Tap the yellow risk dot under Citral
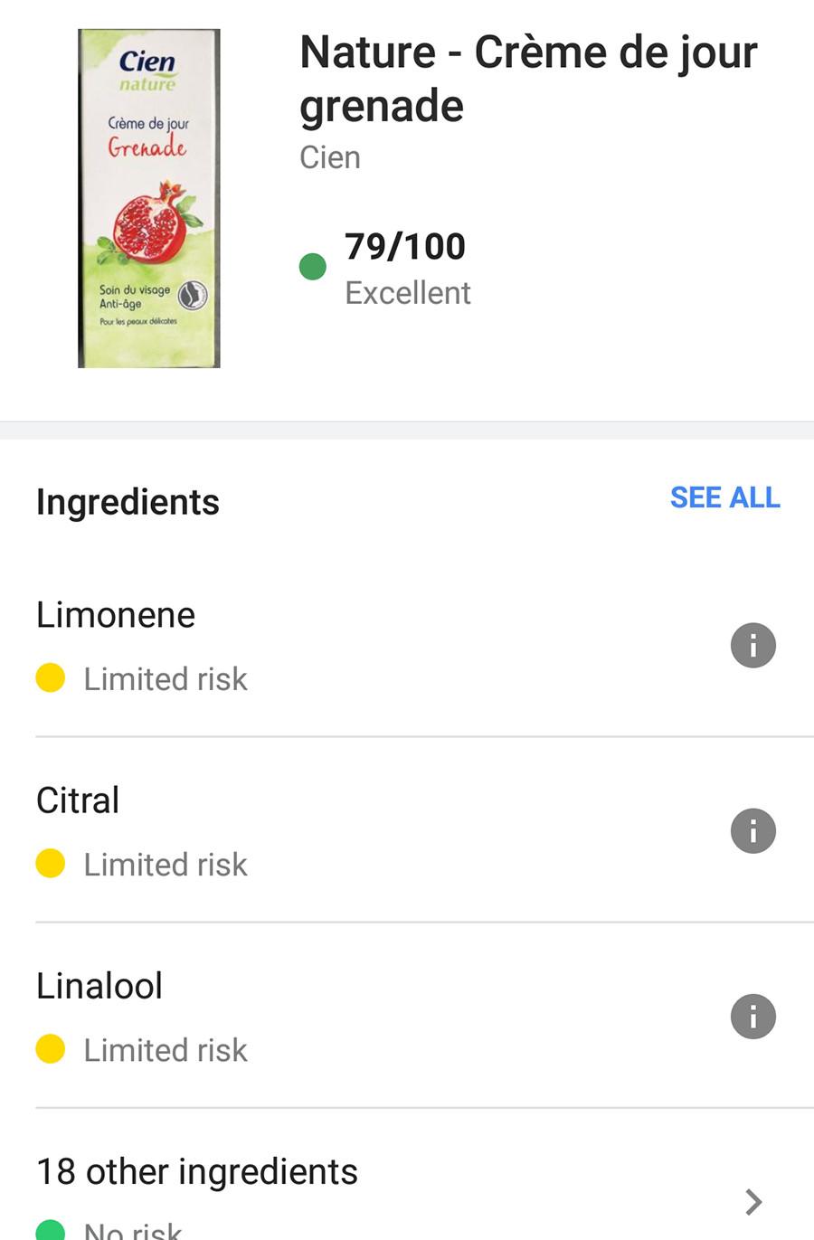The image size is (814, 1240). (51, 863)
